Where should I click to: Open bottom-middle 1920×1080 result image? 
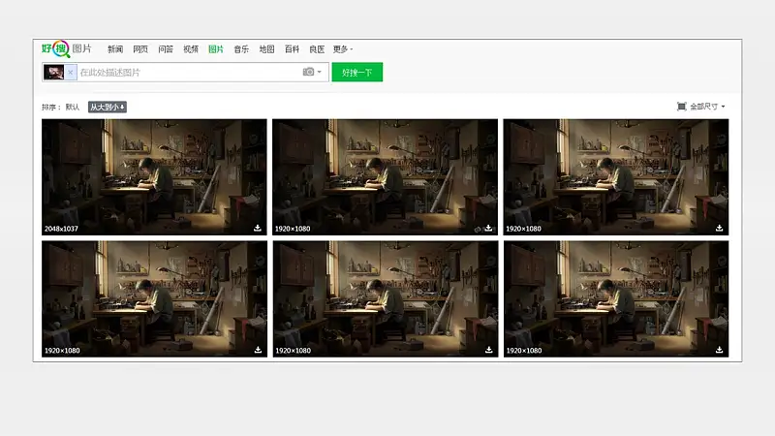click(x=385, y=298)
